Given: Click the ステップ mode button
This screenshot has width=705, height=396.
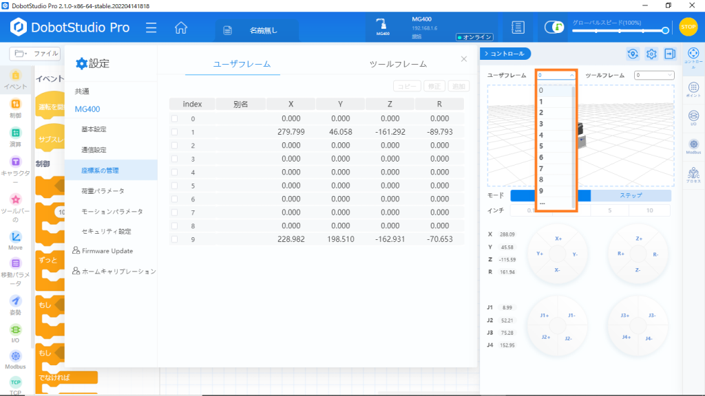Looking at the screenshot, I should point(631,195).
